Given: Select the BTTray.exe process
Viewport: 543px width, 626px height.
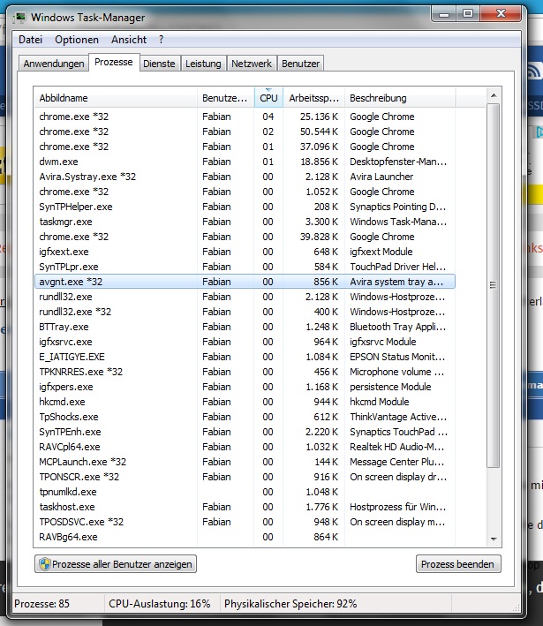Looking at the screenshot, I should point(245,327).
